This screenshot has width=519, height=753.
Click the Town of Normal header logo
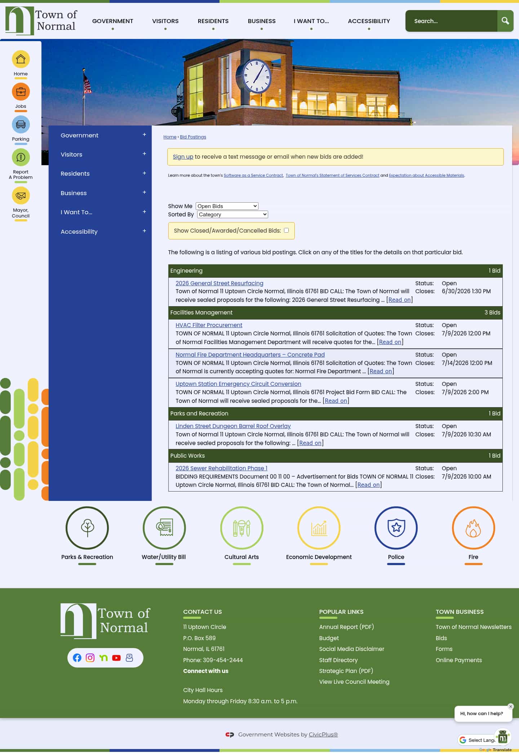click(x=41, y=21)
